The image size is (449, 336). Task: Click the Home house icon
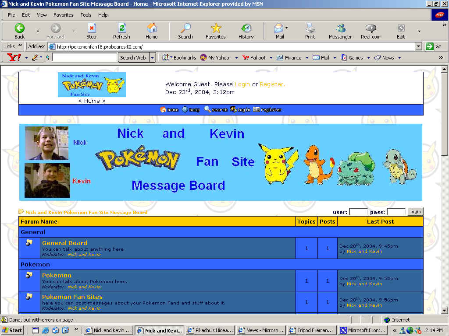pos(152,29)
